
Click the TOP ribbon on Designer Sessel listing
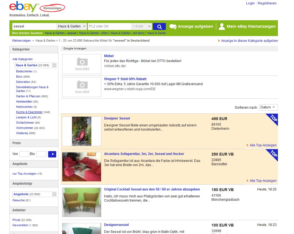coord(273,118)
